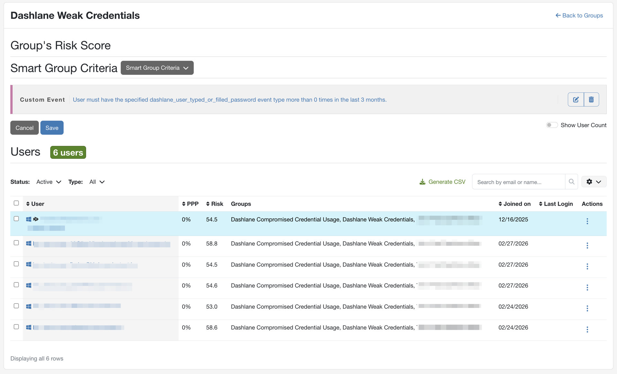This screenshot has height=374, width=617.
Task: Go Back to Groups
Action: tap(579, 15)
